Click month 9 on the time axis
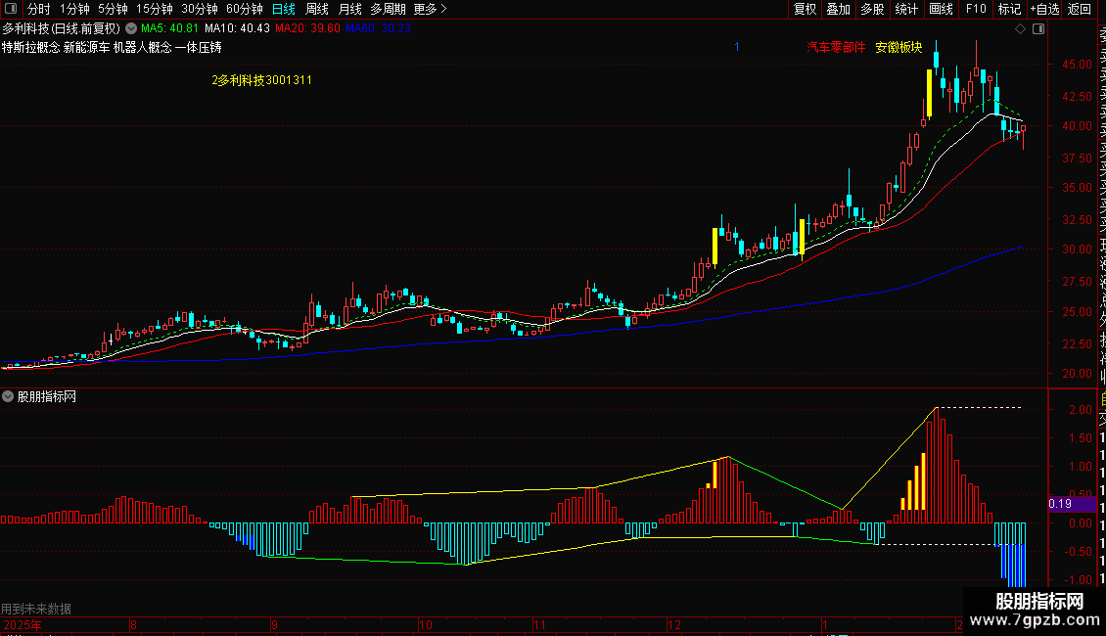 click(274, 624)
